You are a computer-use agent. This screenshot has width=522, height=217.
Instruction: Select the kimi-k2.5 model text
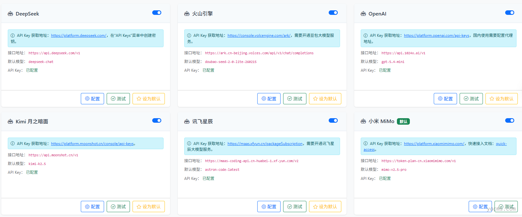click(37, 164)
